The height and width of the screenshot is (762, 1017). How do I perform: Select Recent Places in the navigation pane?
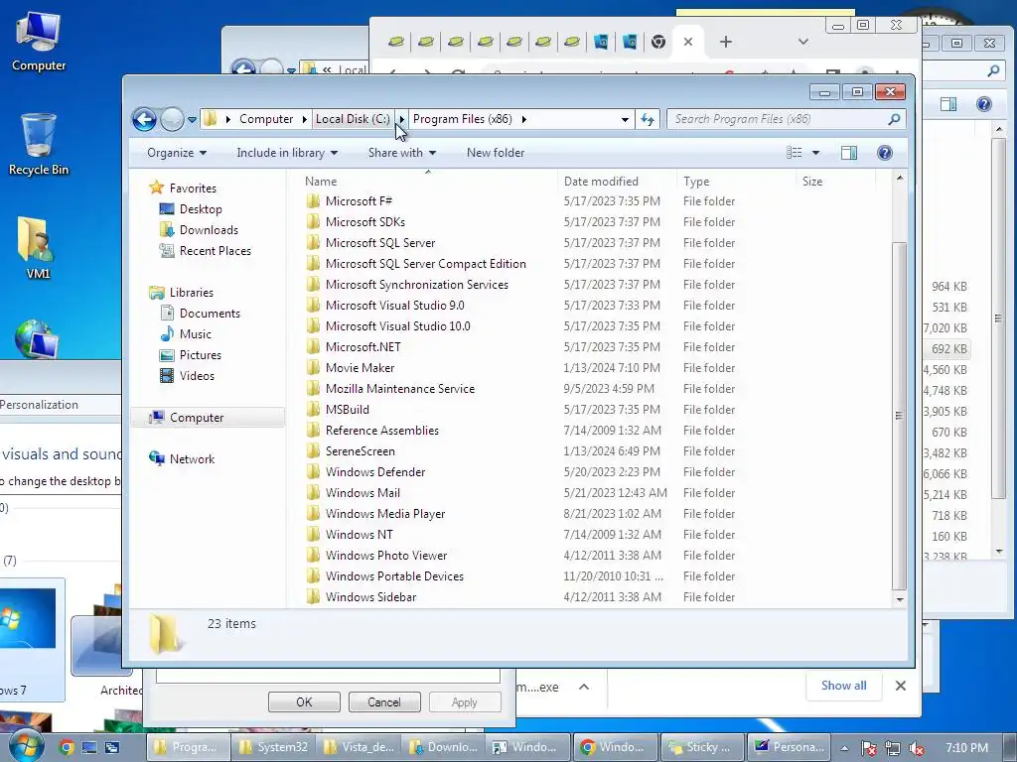215,251
